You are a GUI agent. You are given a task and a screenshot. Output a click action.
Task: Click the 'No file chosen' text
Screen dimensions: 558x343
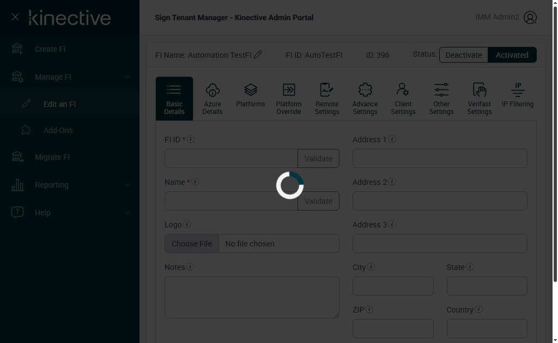coord(250,244)
